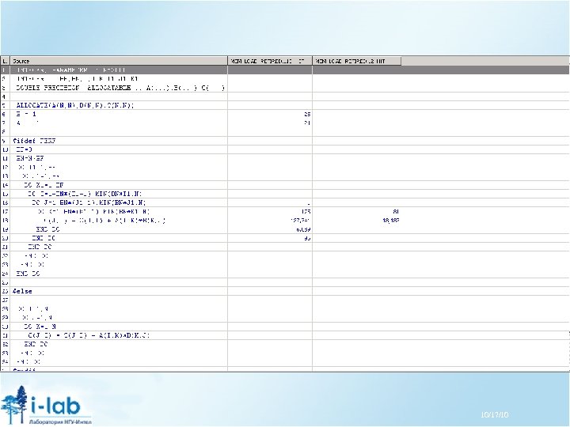This screenshot has width=570, height=427.
Task: Click the Source column header
Action: point(119,61)
